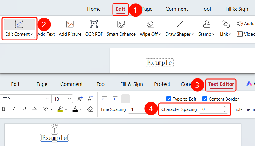Open the Draw Shapes dropdown arrow
255x146 pixels.
coord(193,34)
